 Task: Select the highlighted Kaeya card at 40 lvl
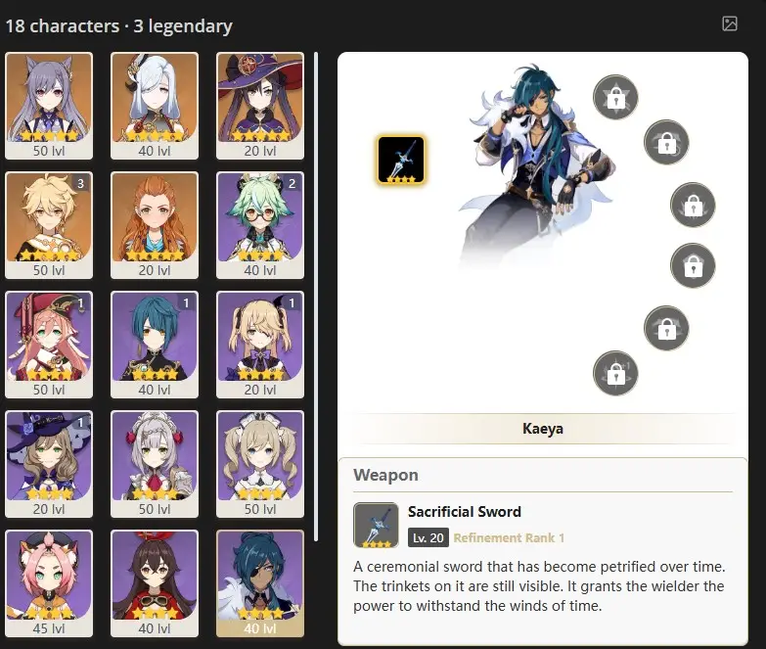(260, 583)
